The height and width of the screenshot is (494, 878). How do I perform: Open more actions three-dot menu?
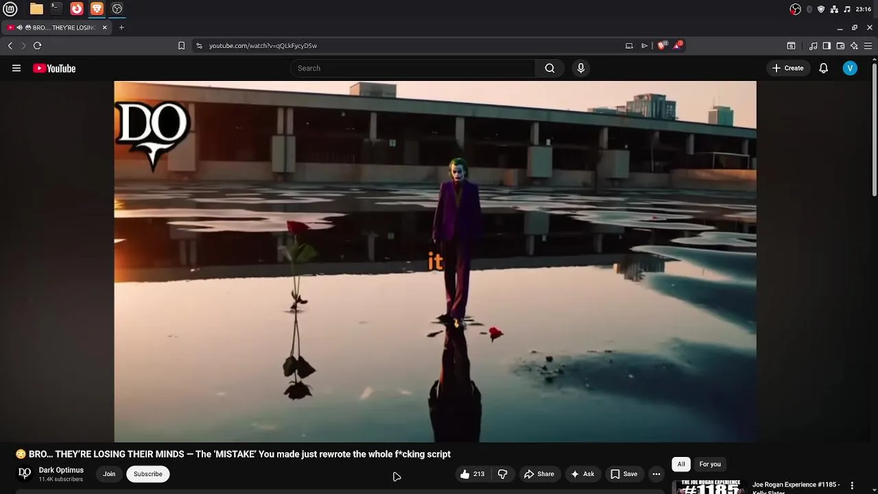(656, 474)
